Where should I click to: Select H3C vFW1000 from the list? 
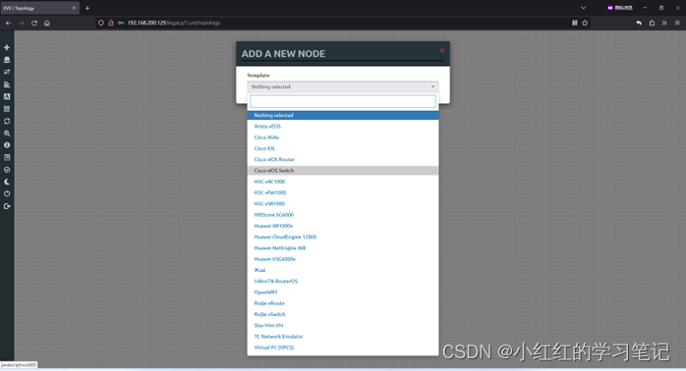[x=343, y=192]
